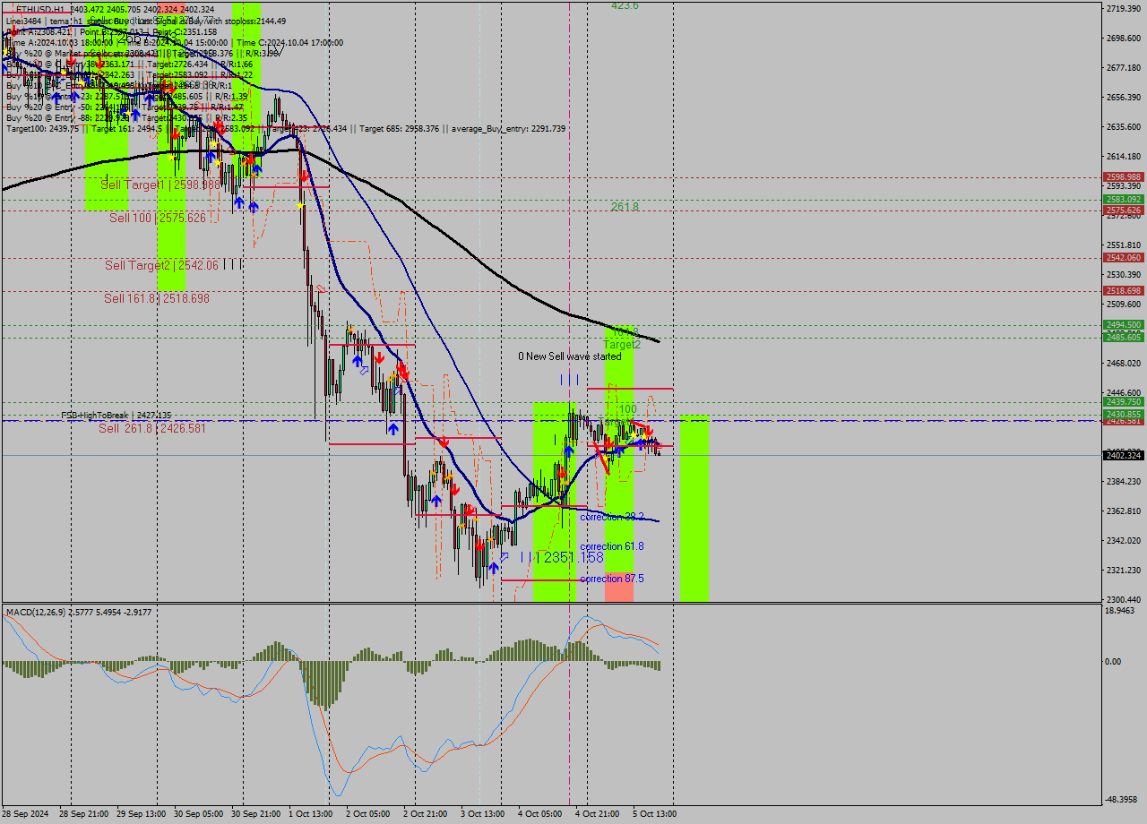Click the 'Sell Target2 | 2542.06' label
This screenshot has width=1147, height=824.
[x=161, y=265]
